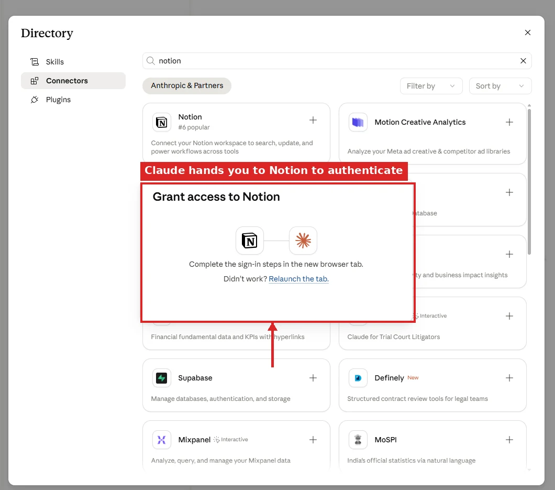Image resolution: width=555 pixels, height=490 pixels.
Task: Click the Notion logo icon in results
Action: [x=162, y=122]
